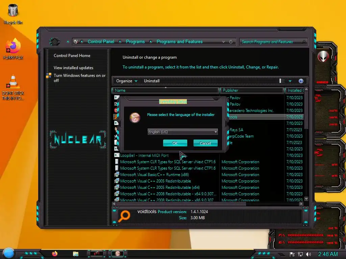The height and width of the screenshot is (259, 346).
Task: Open the English (US) language dropdown
Action: point(182,132)
